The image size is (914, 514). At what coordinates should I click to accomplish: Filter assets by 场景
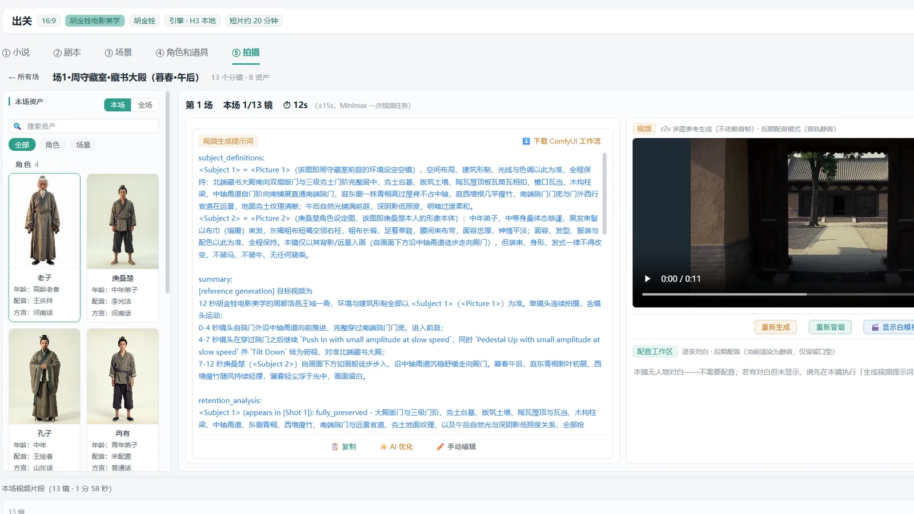(83, 145)
